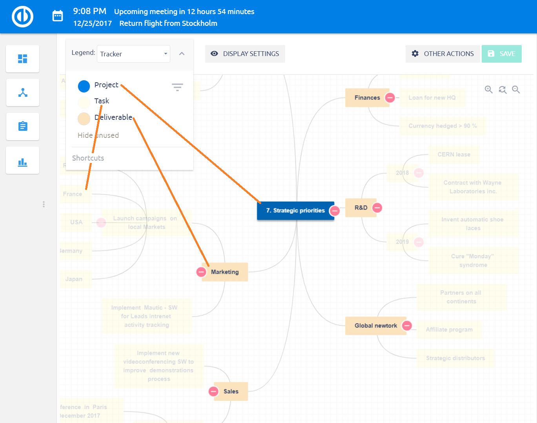The image size is (537, 423).
Task: Collapse the Strategic priorities root node
Action: (x=335, y=211)
